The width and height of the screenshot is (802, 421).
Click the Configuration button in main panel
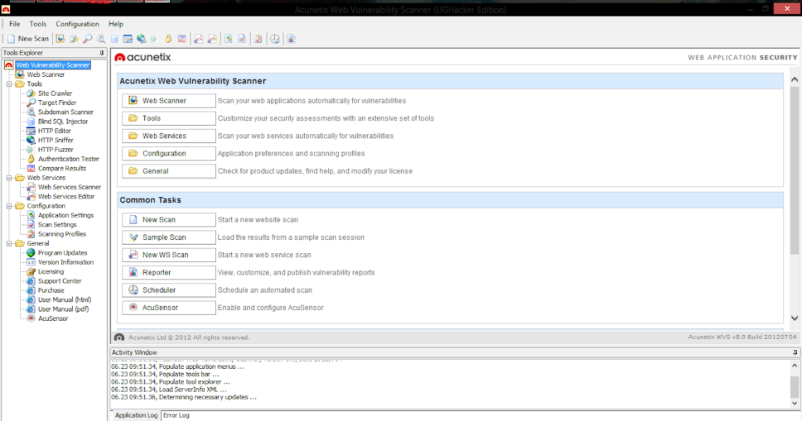tap(168, 154)
